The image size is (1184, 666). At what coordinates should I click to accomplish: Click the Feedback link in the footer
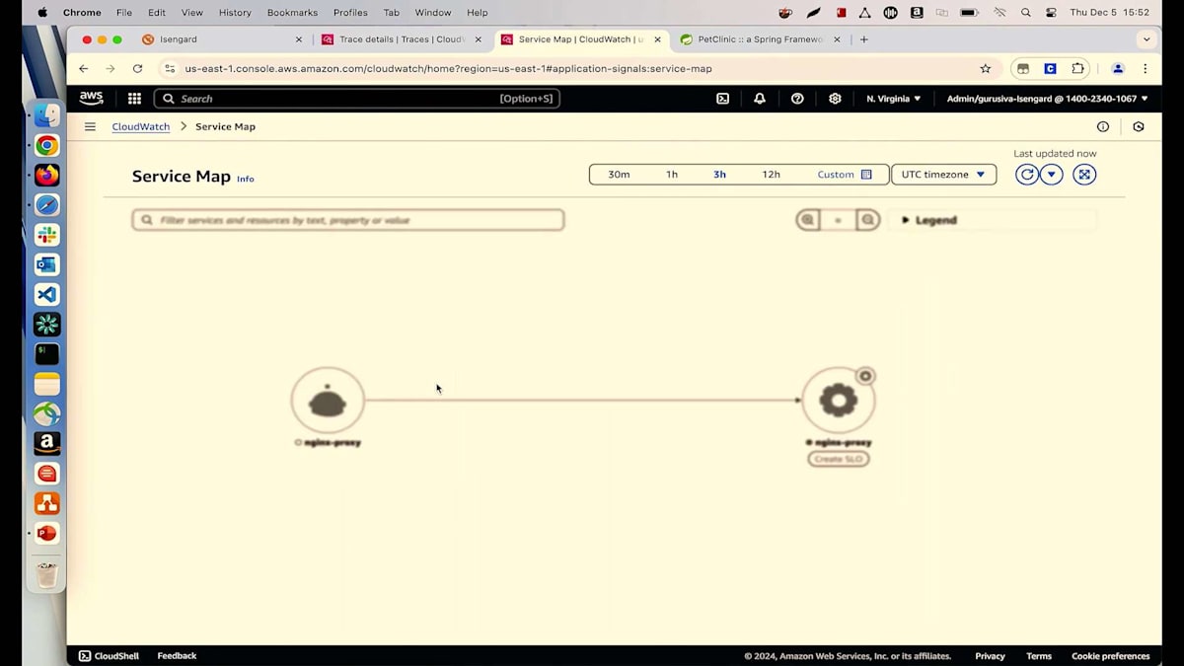click(177, 656)
